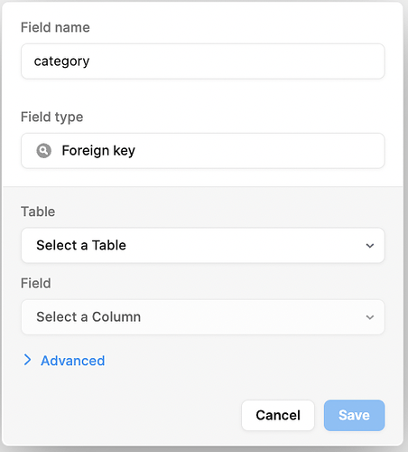Expand the Advanced section

(x=64, y=361)
